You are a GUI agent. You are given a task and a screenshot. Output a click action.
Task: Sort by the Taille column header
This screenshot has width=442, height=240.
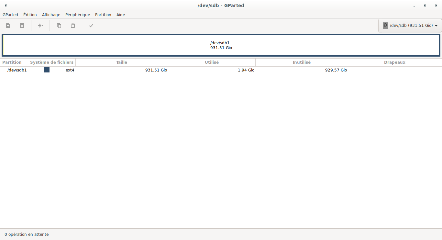click(x=122, y=62)
